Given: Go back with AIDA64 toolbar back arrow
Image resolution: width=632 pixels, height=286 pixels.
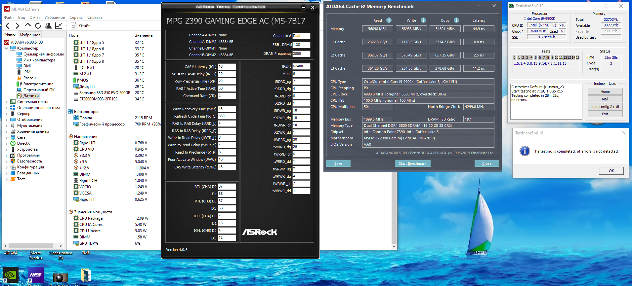Looking at the screenshot, I should [8, 26].
